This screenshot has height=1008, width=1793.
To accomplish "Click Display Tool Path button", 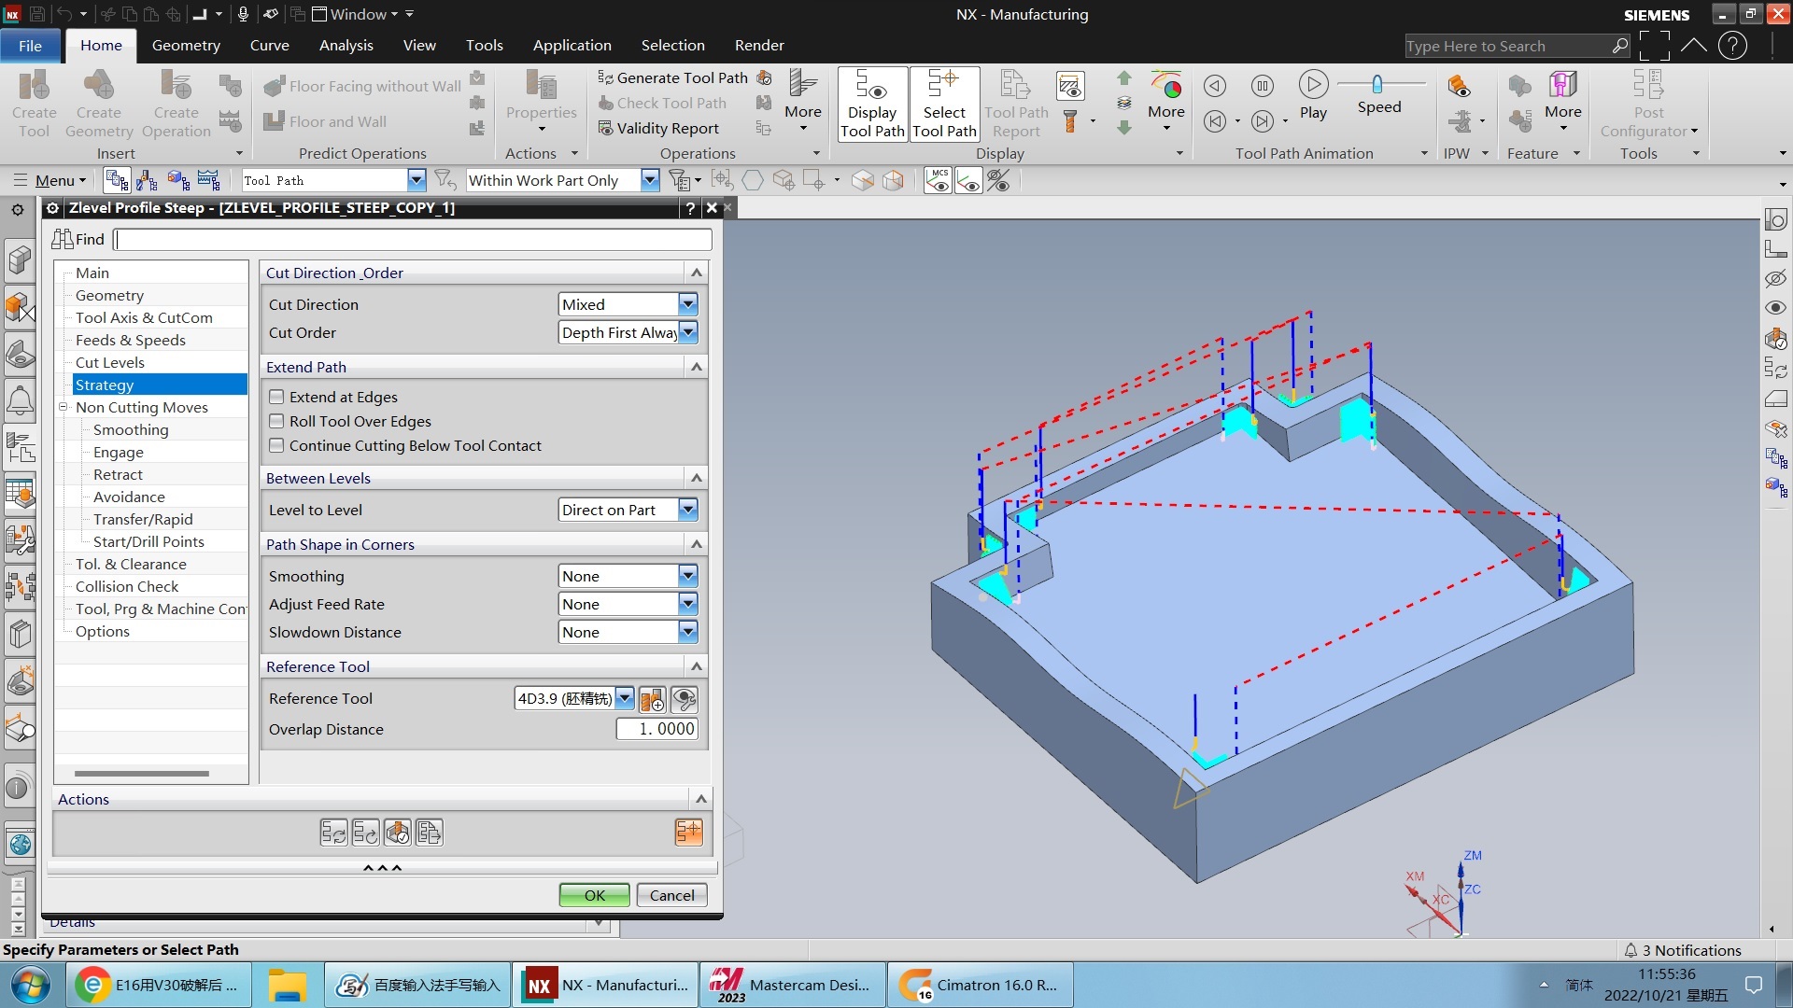I will (x=872, y=104).
